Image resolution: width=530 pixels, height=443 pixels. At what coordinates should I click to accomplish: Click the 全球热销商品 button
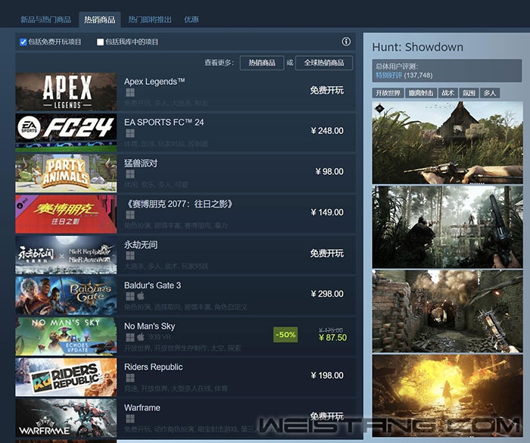click(x=324, y=63)
